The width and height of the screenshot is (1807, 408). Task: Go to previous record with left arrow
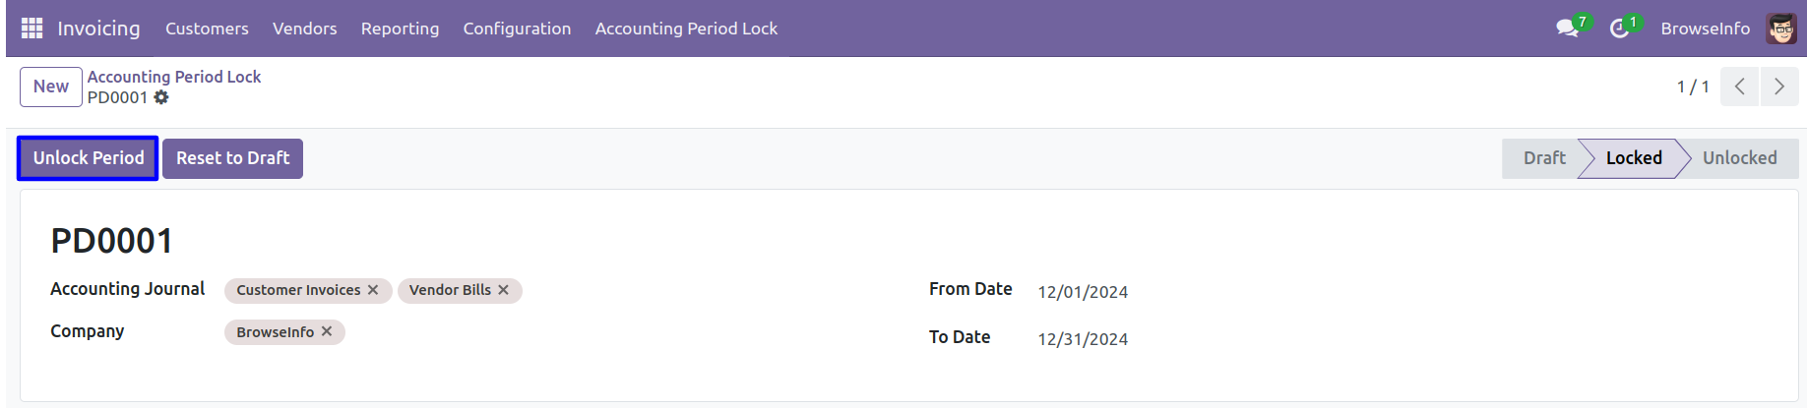point(1739,87)
